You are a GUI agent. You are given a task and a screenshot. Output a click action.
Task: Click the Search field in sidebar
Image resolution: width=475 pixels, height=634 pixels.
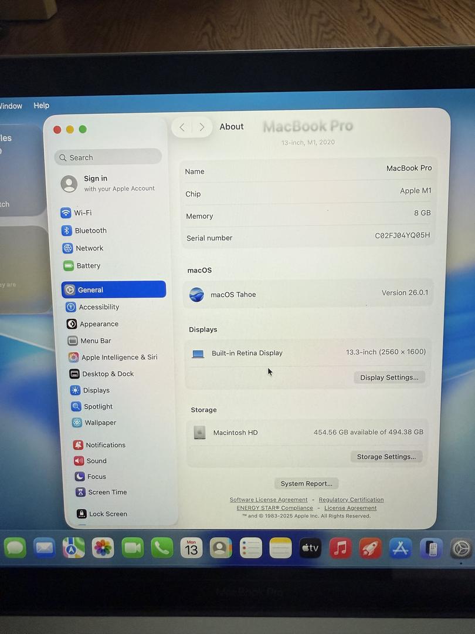[108, 157]
